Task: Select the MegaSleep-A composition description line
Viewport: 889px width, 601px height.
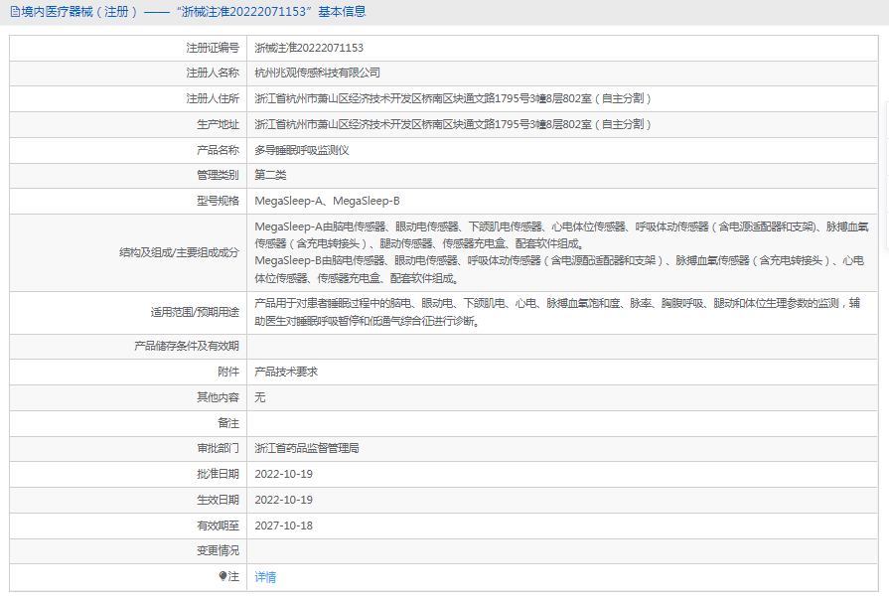Action: [x=561, y=235]
